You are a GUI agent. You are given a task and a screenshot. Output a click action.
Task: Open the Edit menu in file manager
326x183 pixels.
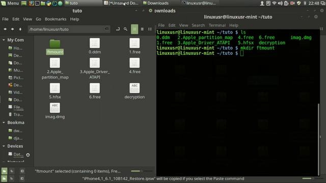pyautogui.click(x=16, y=19)
